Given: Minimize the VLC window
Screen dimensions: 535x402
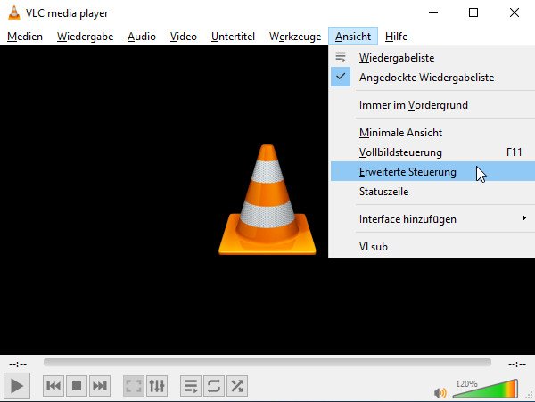Looking at the screenshot, I should click(x=433, y=13).
